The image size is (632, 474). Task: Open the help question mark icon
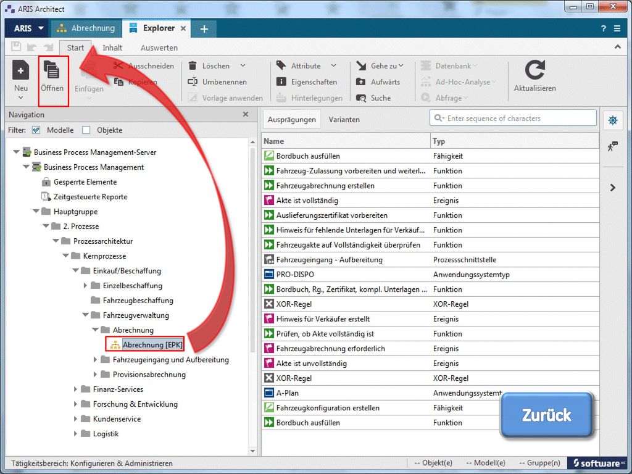[x=604, y=28]
